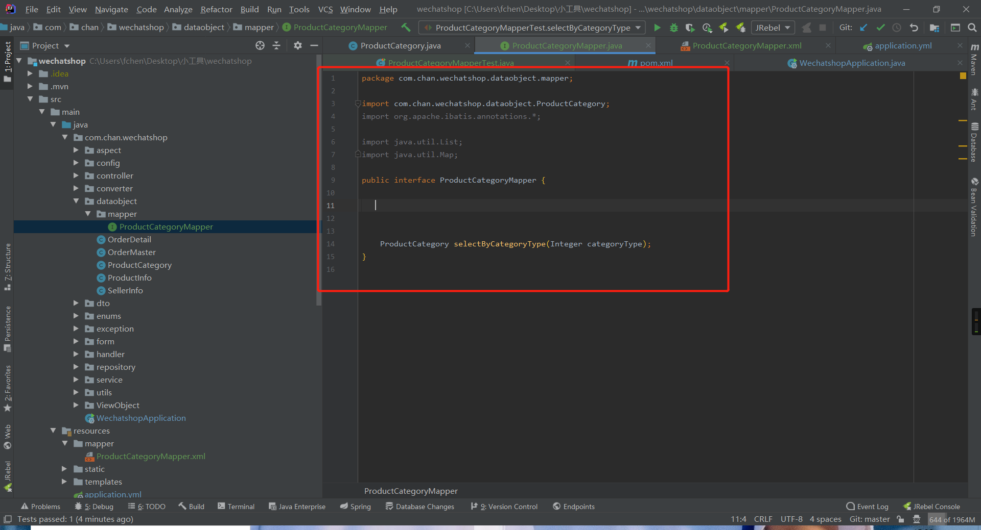The width and height of the screenshot is (981, 530).
Task: Click Search Everywhere magnifier icon
Action: (972, 28)
